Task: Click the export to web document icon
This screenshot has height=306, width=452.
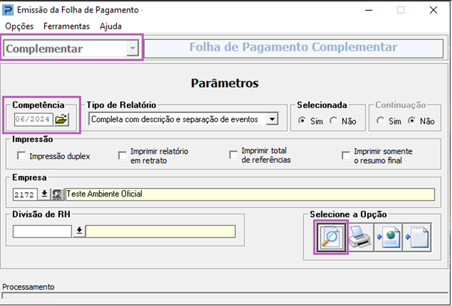Action: tap(388, 237)
